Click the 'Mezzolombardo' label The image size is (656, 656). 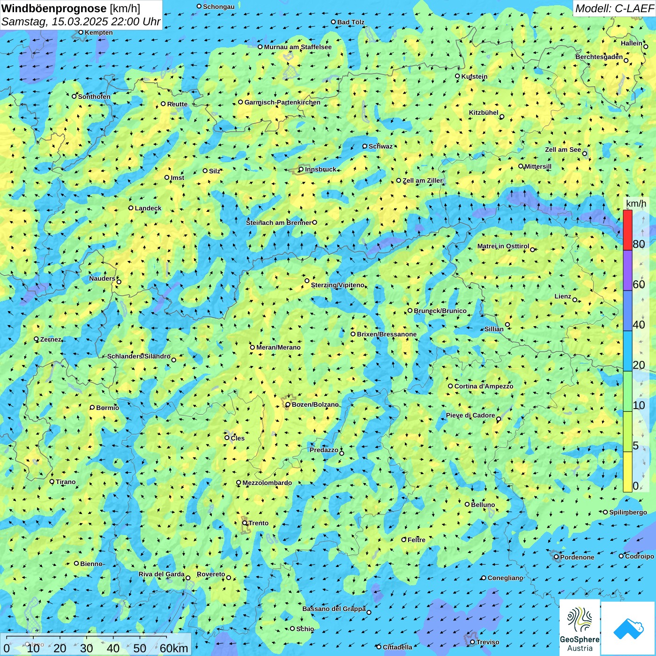click(x=267, y=483)
